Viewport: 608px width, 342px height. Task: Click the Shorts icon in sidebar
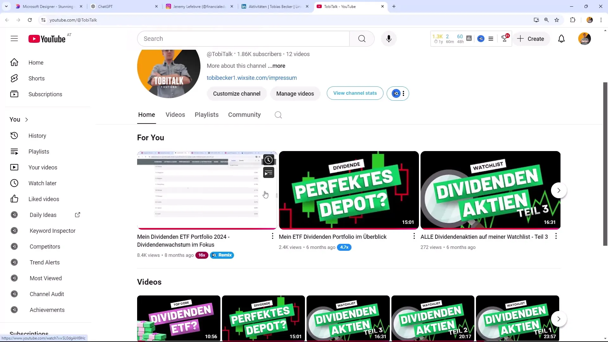point(14,78)
